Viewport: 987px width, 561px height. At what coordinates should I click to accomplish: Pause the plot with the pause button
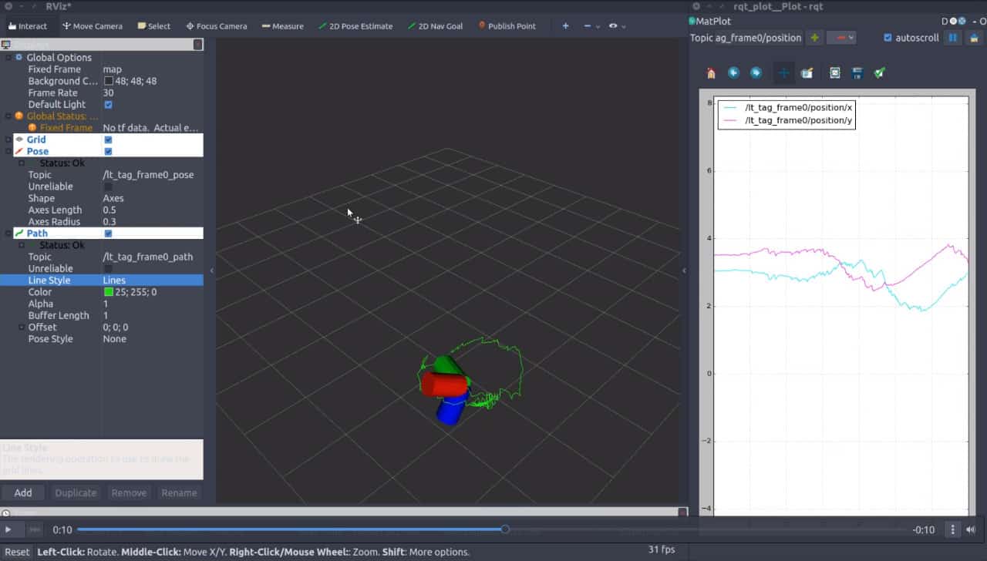pos(953,38)
